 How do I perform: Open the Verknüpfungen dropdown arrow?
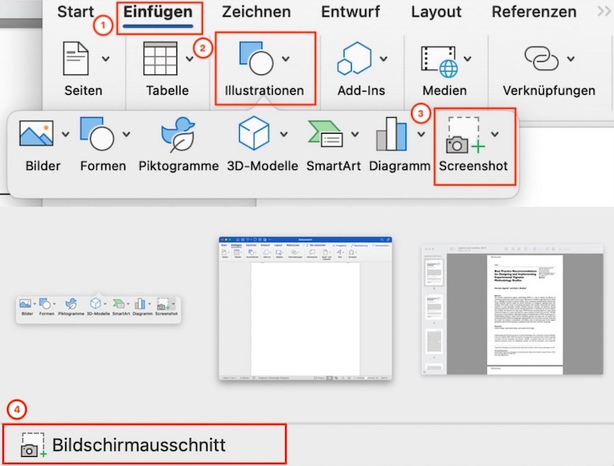pyautogui.click(x=571, y=59)
